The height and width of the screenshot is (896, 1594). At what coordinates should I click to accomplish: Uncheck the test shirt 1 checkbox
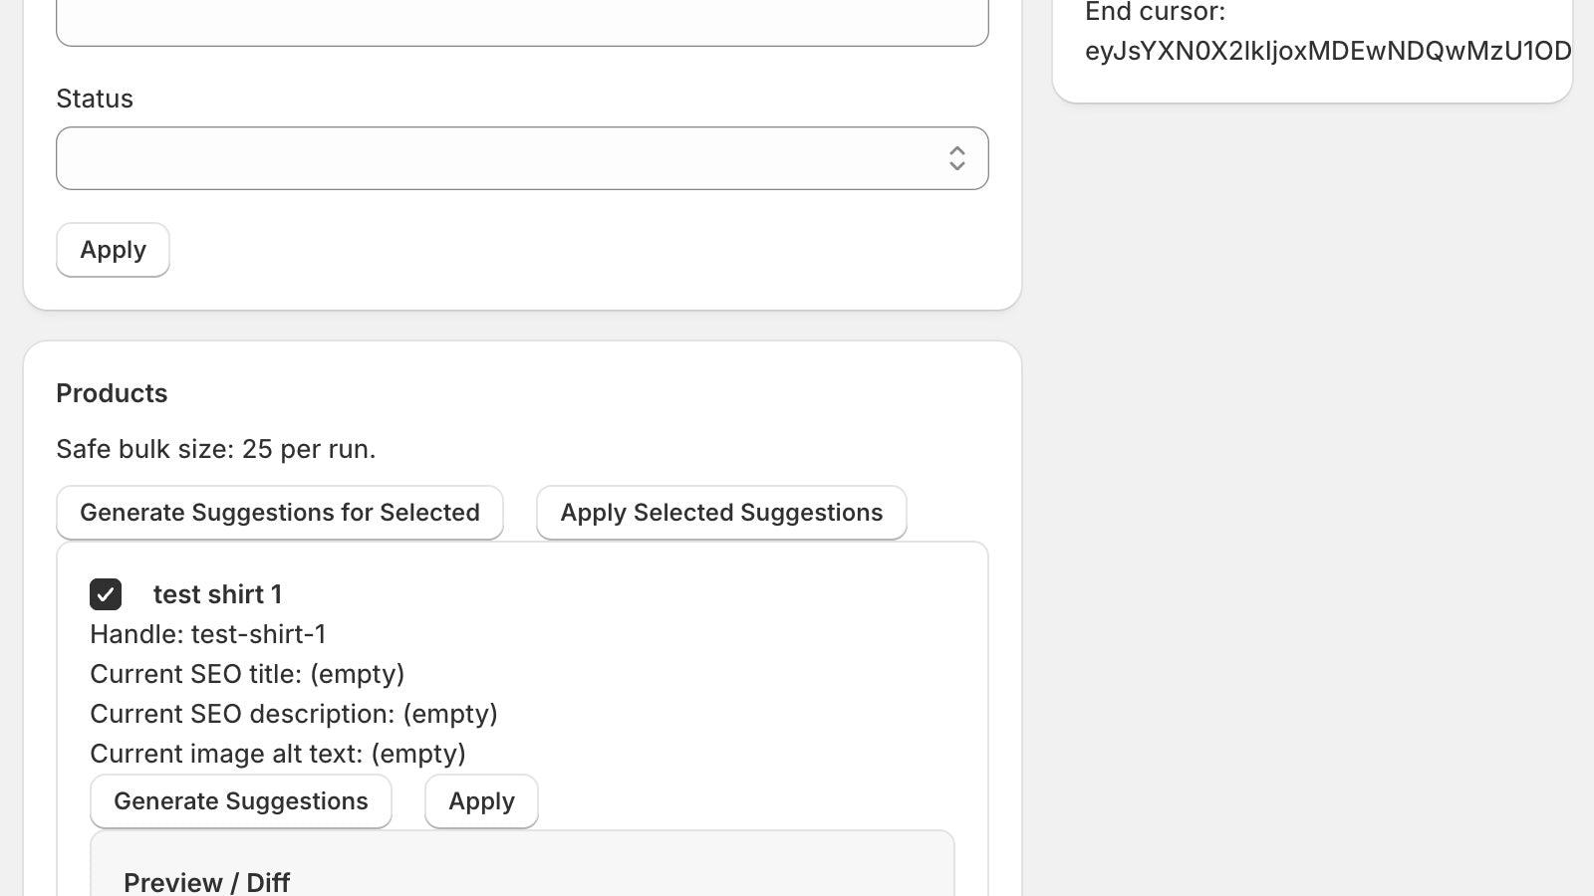coord(106,594)
